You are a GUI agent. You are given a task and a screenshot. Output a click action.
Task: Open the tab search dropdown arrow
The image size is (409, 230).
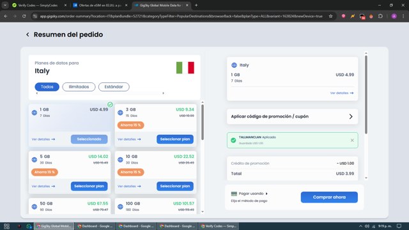pos(5,5)
